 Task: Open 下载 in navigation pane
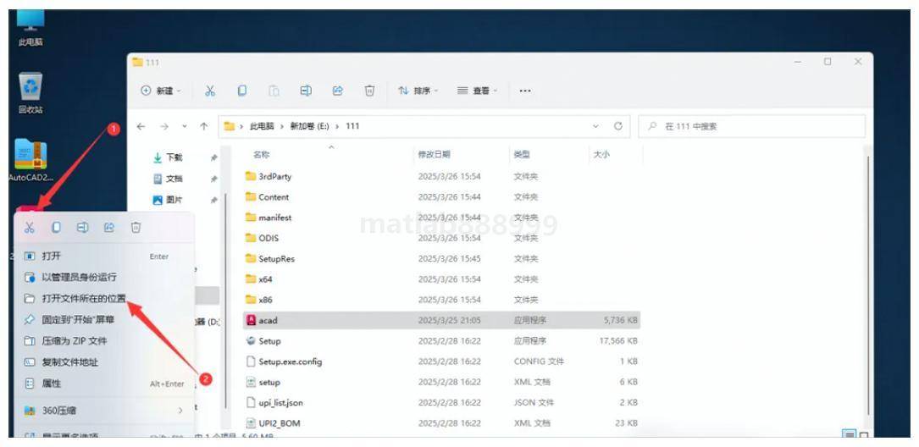(x=174, y=157)
